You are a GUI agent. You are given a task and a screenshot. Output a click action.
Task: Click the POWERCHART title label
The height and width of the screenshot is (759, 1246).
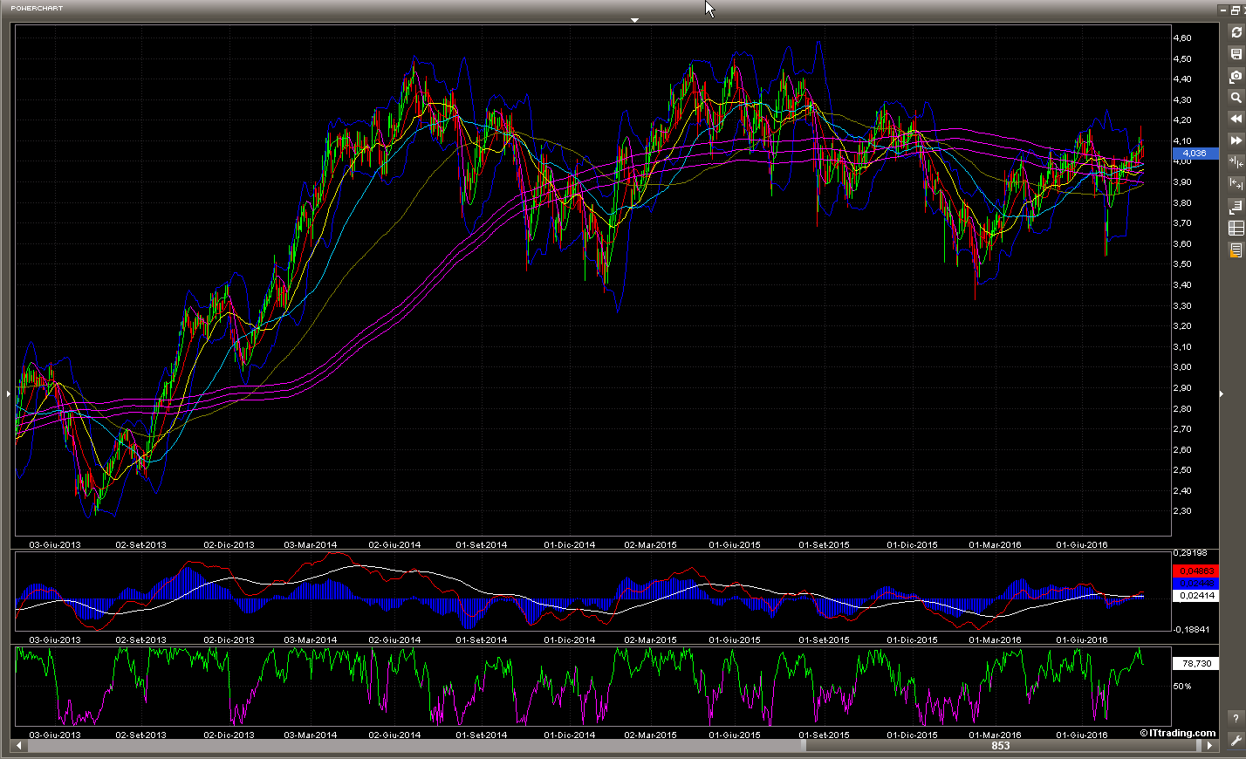pyautogui.click(x=37, y=8)
